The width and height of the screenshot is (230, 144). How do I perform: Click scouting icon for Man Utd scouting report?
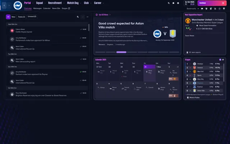click(12, 60)
